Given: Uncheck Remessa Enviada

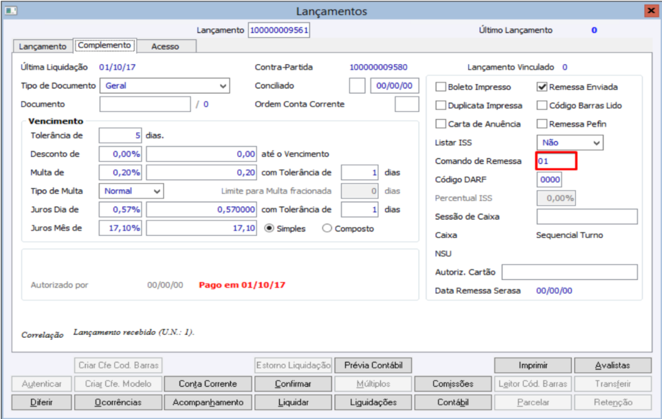Looking at the screenshot, I should (542, 87).
